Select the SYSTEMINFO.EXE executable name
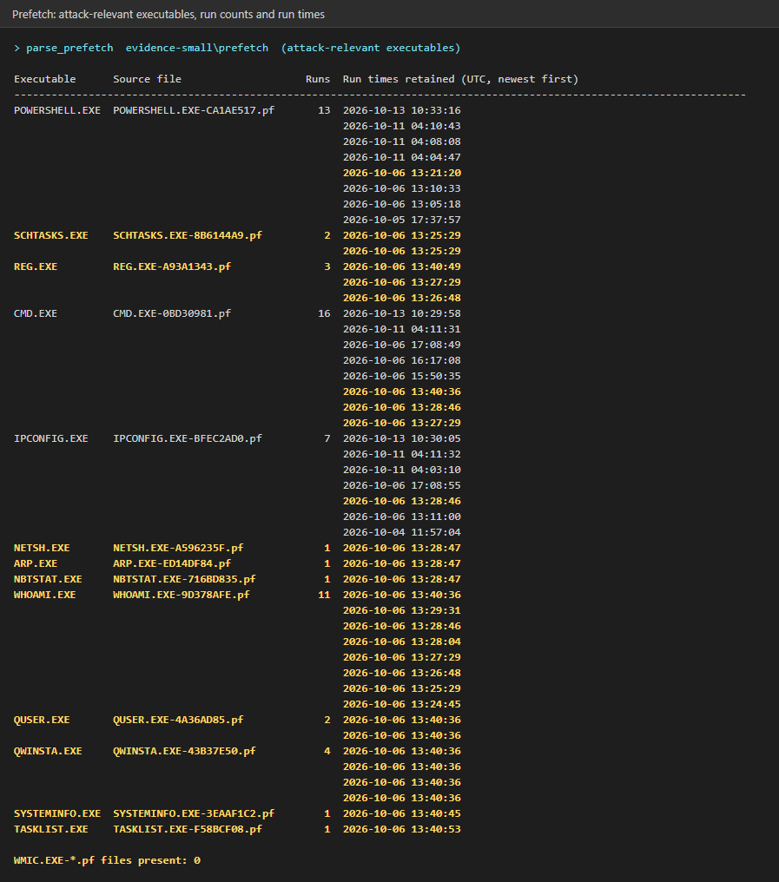This screenshot has height=882, width=779. pos(57,813)
